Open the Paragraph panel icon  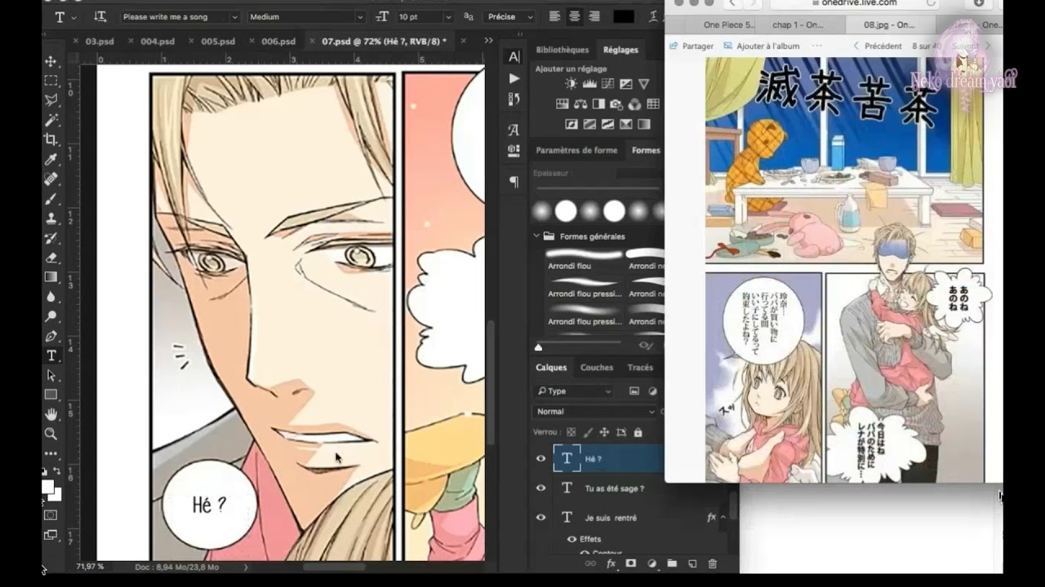pos(514,181)
